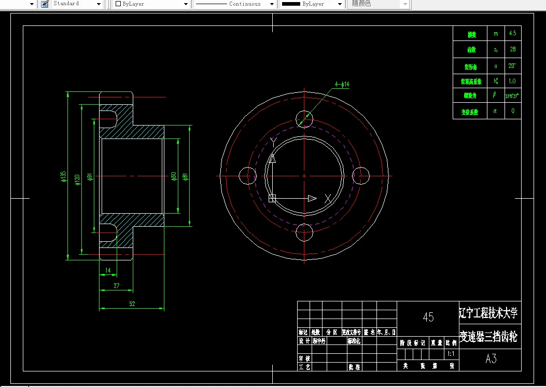Select the bottom bolt hole circle
Viewport: 546px width, 387px height.
click(304, 232)
